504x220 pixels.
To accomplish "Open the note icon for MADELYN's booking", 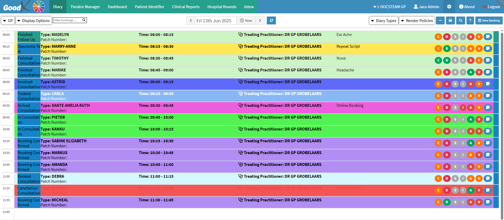I will point(488,36).
